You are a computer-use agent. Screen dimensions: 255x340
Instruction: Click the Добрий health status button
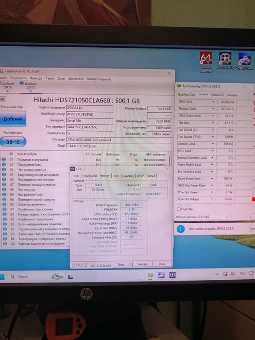13,119
